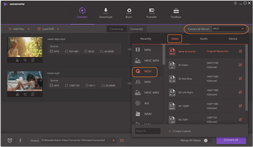Click the Load DVD button
This screenshot has width=253, height=147.
pos(46,29)
